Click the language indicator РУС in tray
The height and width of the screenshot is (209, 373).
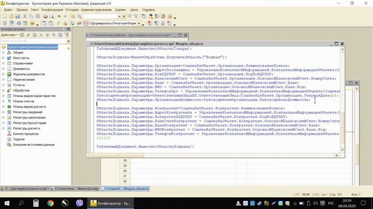(x=331, y=203)
